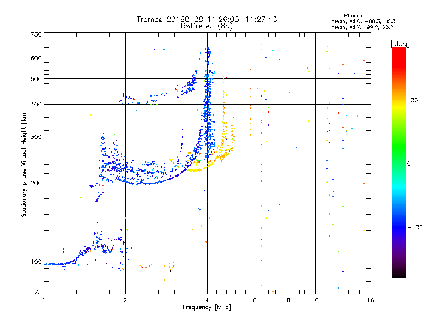Click the '[deg]' colorbar unit label

pos(400,44)
